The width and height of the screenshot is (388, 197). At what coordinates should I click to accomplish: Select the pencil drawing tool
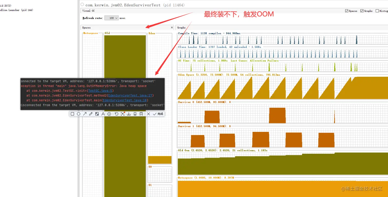[x=91, y=114]
